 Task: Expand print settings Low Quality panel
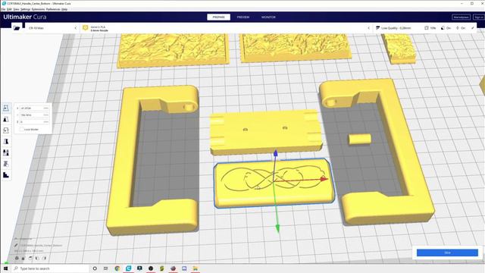(x=425, y=28)
